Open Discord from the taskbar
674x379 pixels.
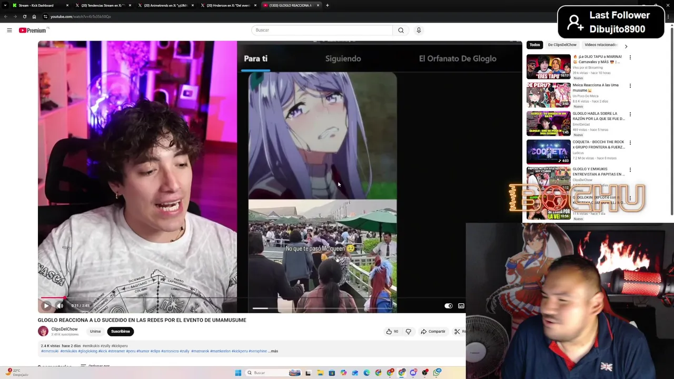(413, 373)
